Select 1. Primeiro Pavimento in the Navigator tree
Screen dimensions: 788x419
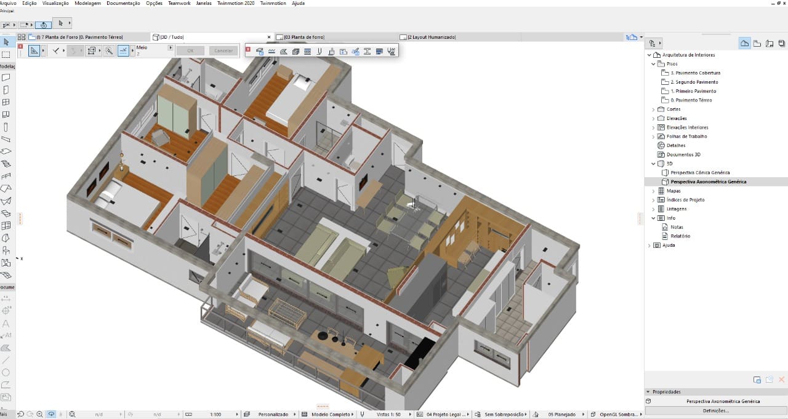pos(694,90)
